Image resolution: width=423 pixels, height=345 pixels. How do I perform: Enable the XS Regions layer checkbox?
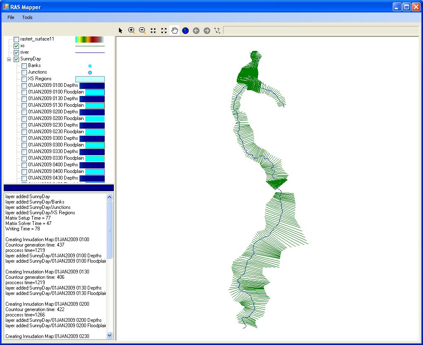24,79
